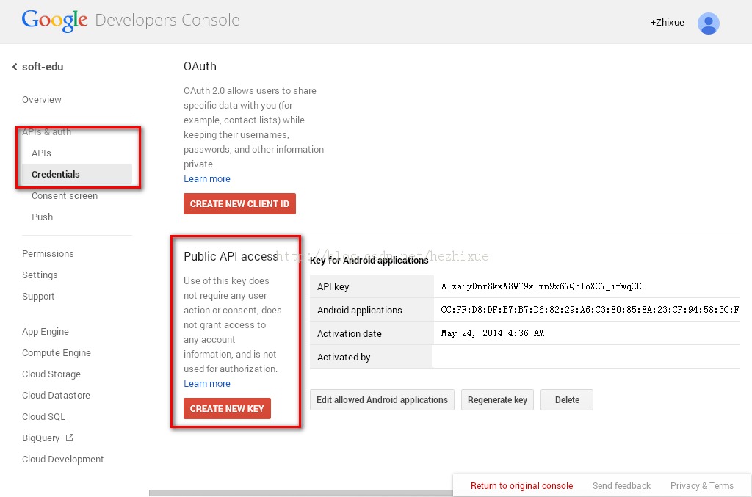Select the API key value AIzaSyDmr8kx...
Viewport: 752px width, 497px height.
coord(541,286)
